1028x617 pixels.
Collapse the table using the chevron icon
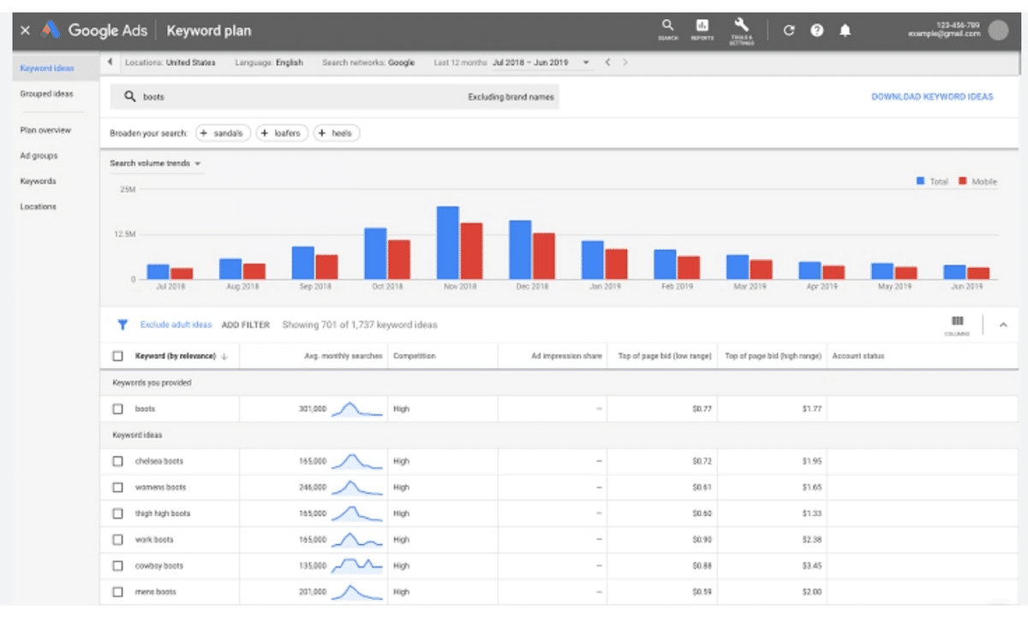1002,325
